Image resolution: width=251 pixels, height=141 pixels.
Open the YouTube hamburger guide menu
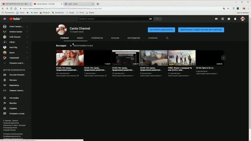click(x=5, y=19)
